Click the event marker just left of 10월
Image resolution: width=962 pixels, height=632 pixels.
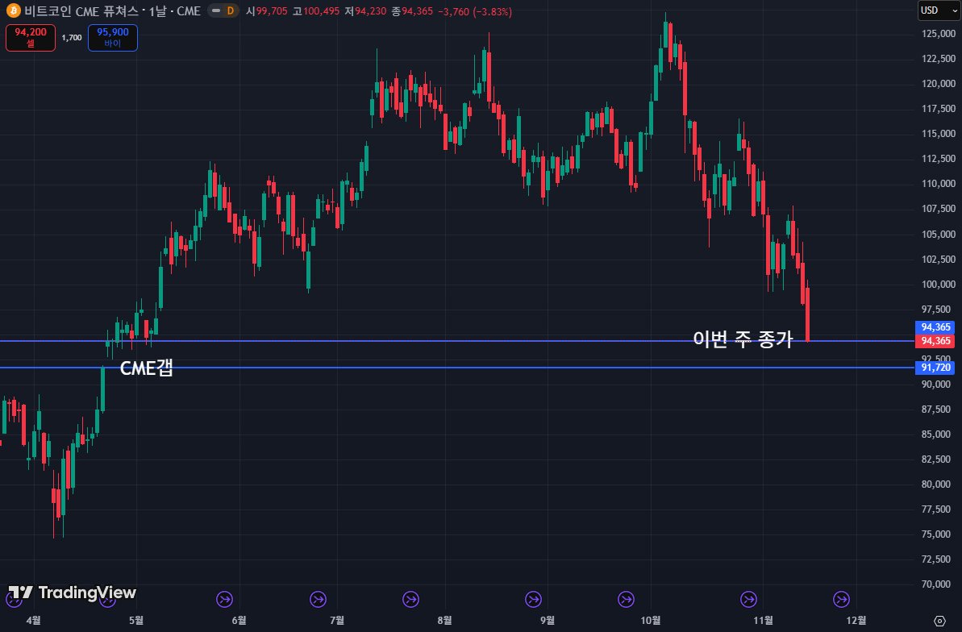click(x=626, y=600)
